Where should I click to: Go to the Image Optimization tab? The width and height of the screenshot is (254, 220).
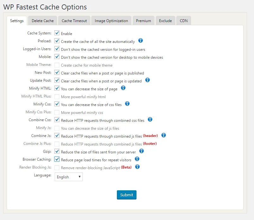coord(112,21)
